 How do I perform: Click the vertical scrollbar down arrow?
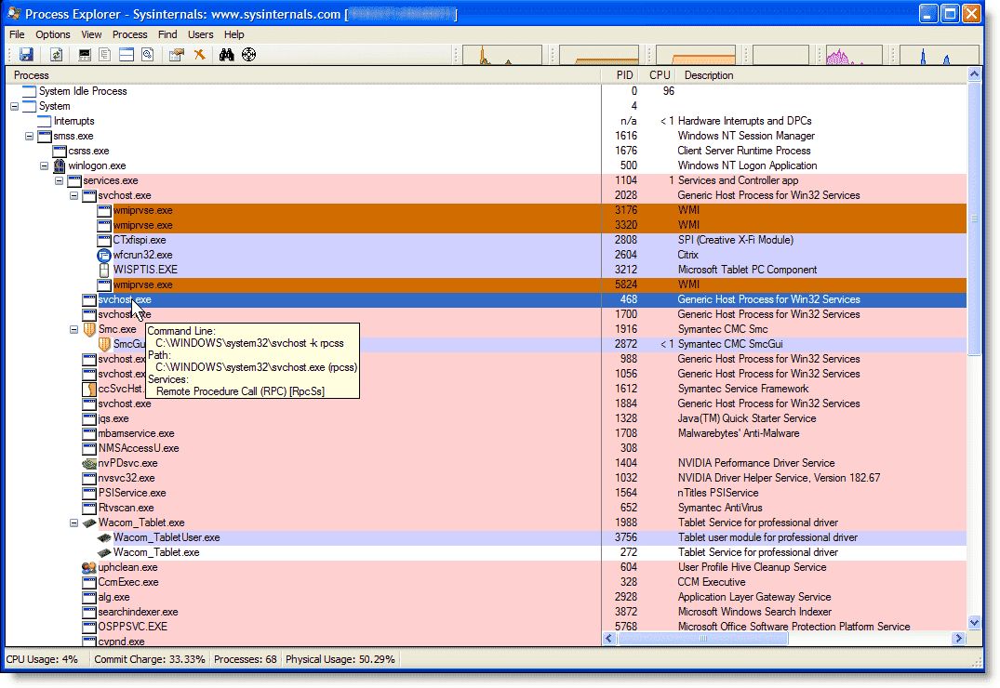[974, 623]
